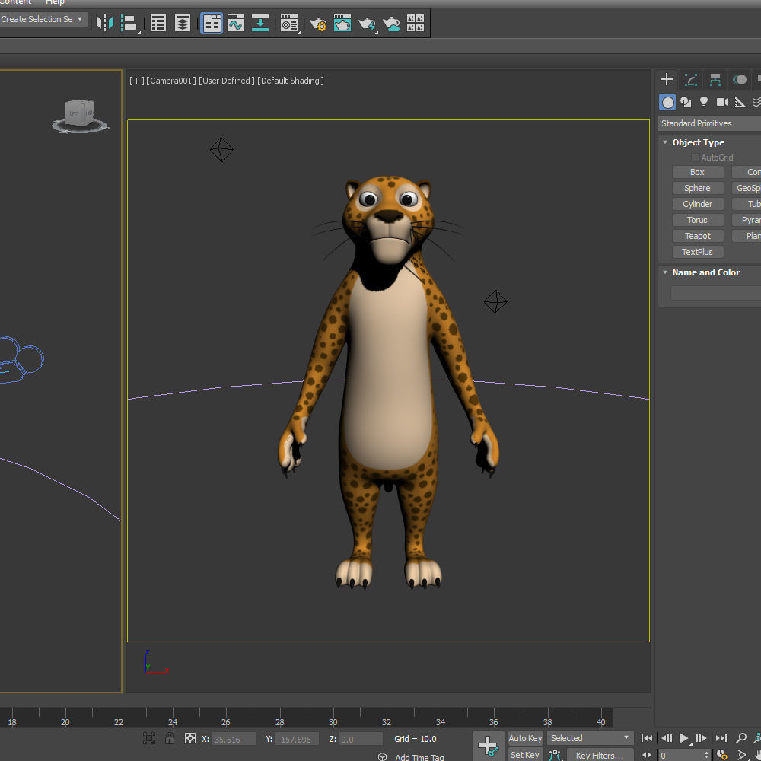Click the Set Keys plus-key button

(x=488, y=746)
